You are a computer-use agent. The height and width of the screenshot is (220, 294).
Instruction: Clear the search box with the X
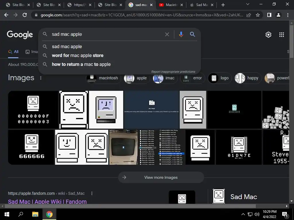coord(167,34)
